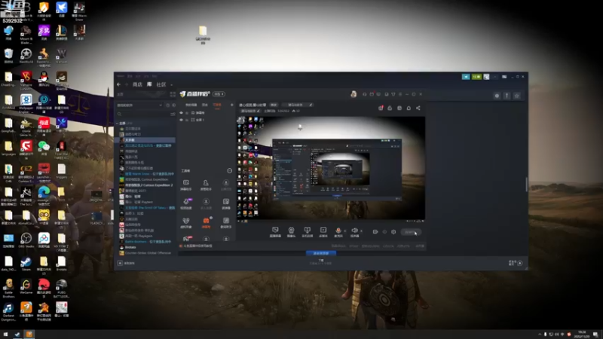Favorite the game with star icon
The width and height of the screenshot is (603, 339).
click(517, 96)
